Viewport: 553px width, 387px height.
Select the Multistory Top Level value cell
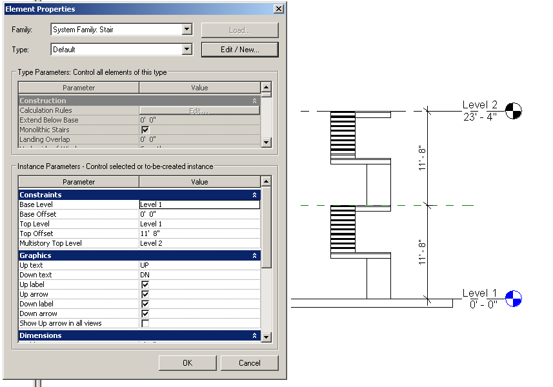[199, 243]
